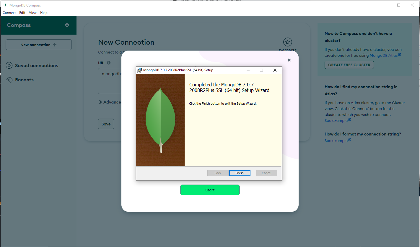Close the MongoDB Setup wizard window
The width and height of the screenshot is (420, 247).
(x=275, y=70)
